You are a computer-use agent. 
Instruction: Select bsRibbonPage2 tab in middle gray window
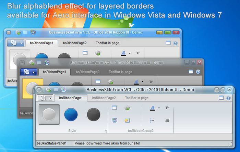87,72
